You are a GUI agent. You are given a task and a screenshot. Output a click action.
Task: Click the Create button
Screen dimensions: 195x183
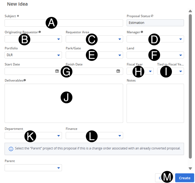[x=185, y=178]
